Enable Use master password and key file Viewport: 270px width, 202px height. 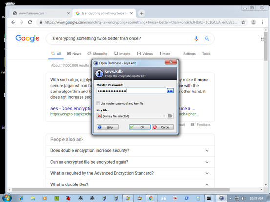click(x=98, y=103)
